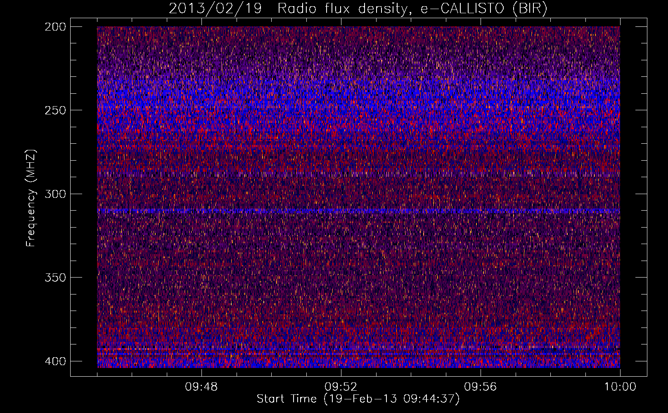
Task: Click the 400 frequency tick label
Action: [x=55, y=361]
